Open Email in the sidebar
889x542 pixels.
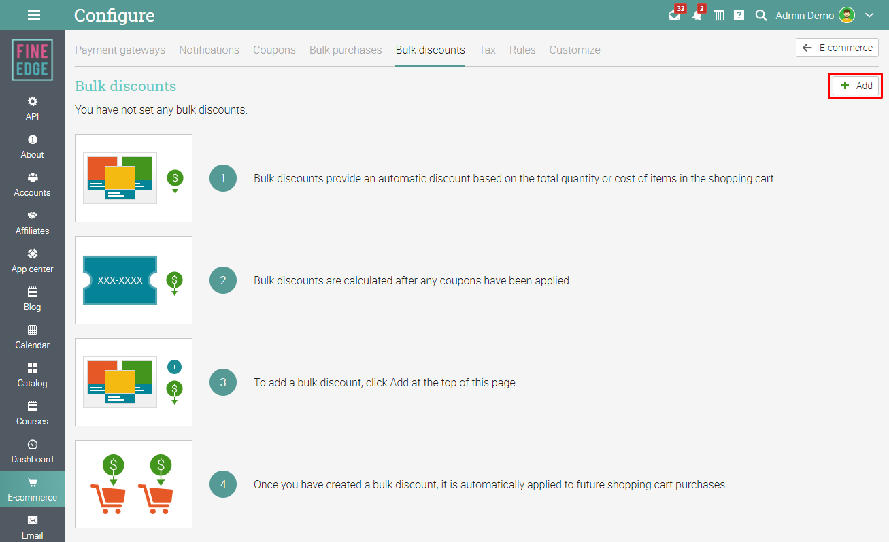32,527
